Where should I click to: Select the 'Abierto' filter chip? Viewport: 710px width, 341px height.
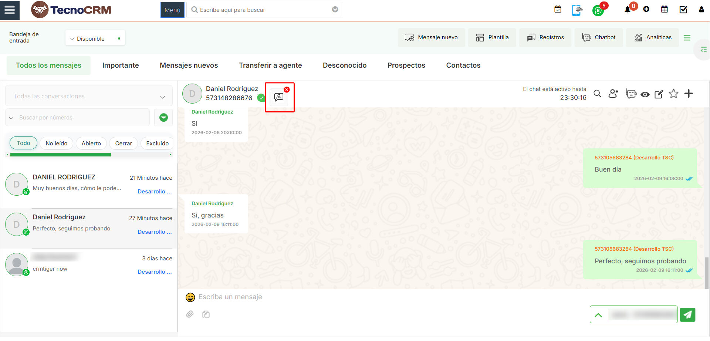[91, 144]
